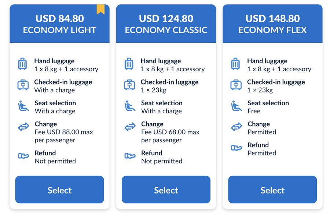Viewport: 330px width, 215px height.
Task: Click the checked-in luggage icon in Economy Classic
Action: point(129,85)
